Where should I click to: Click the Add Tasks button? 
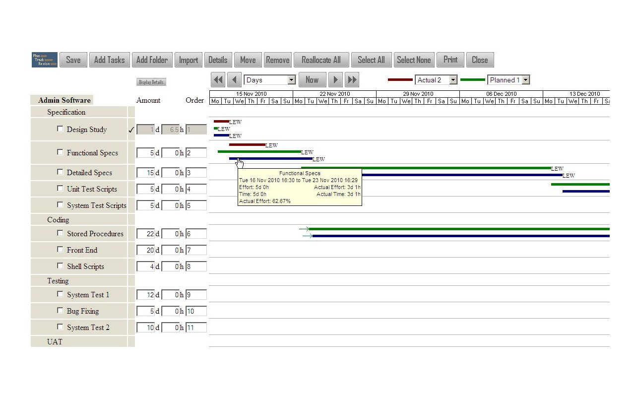pos(110,60)
